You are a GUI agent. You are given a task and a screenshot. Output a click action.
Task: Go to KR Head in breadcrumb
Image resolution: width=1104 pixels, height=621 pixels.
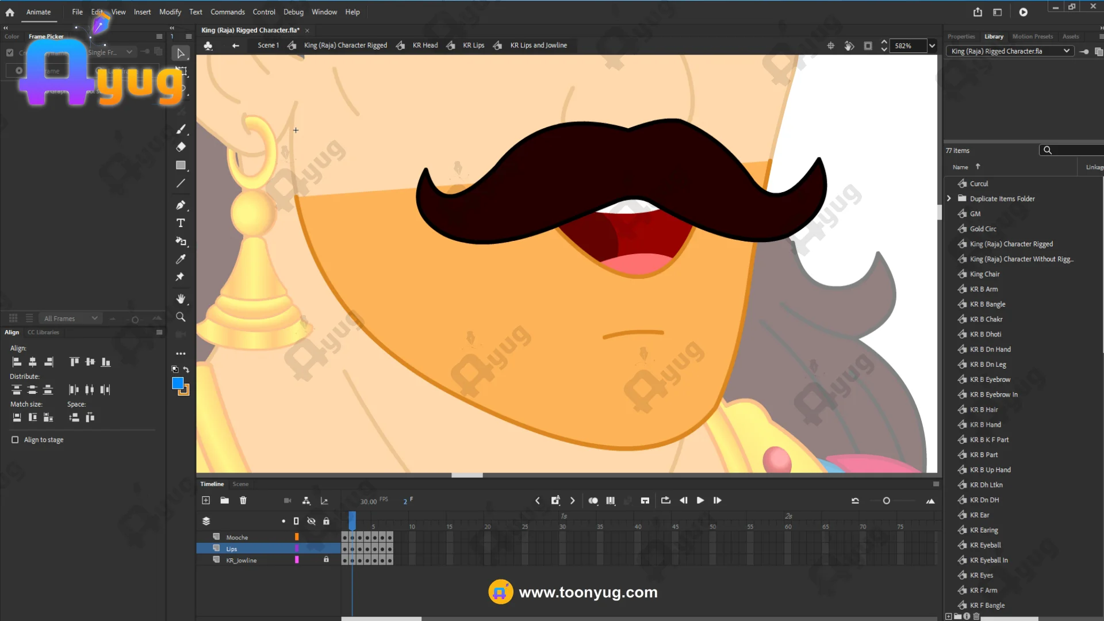pos(425,45)
